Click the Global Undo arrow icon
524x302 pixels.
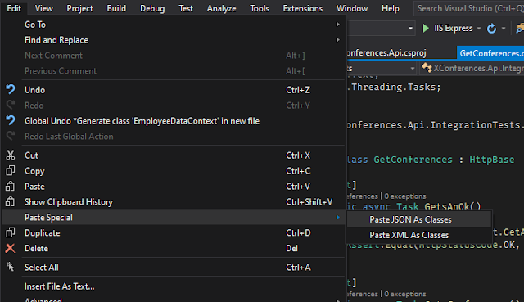click(11, 120)
